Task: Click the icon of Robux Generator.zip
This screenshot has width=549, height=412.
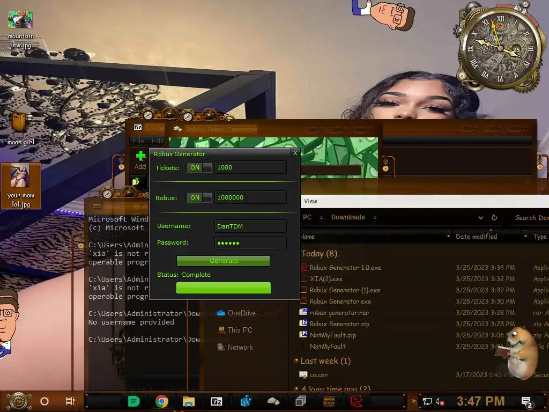Action: (303, 323)
